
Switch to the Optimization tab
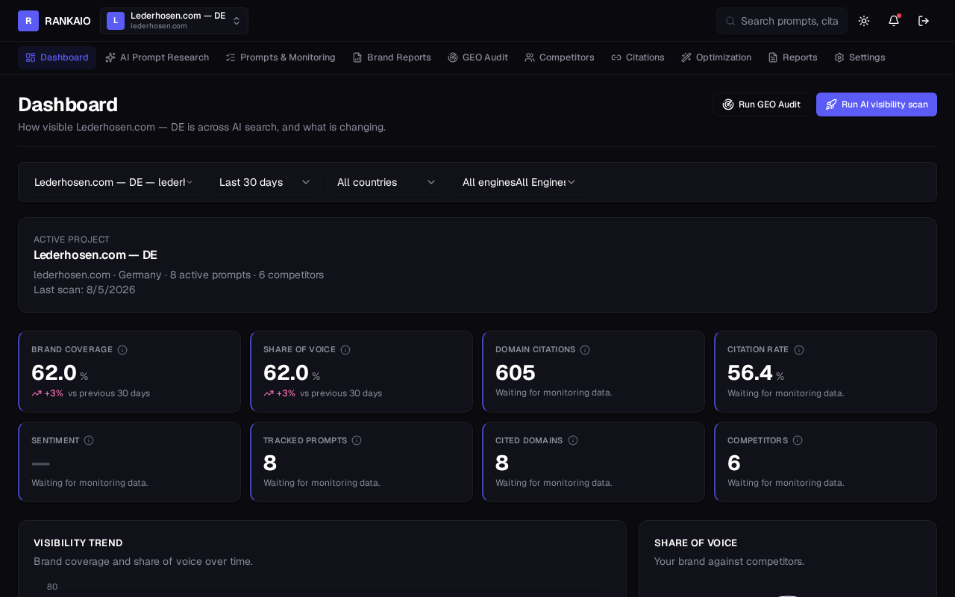(x=716, y=57)
